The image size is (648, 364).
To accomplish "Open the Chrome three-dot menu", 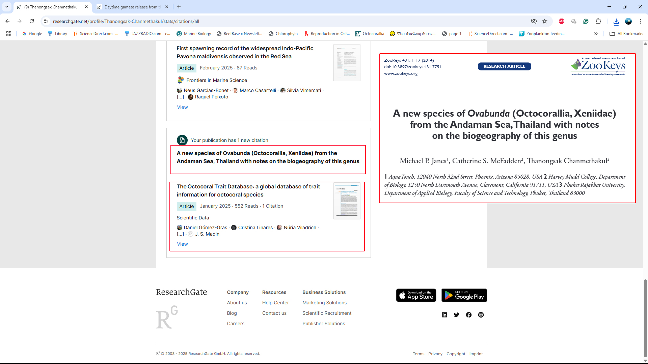I will (x=640, y=21).
